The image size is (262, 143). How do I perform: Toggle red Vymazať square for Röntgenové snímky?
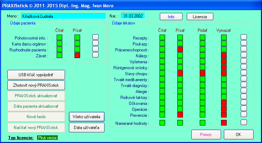point(224,67)
